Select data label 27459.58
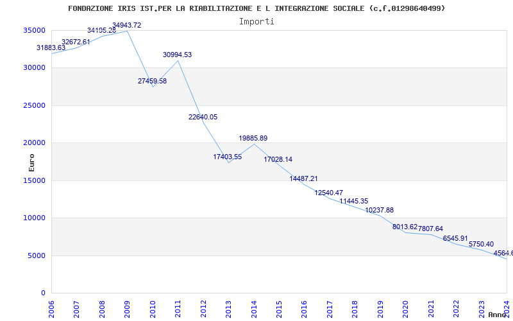 coord(152,81)
